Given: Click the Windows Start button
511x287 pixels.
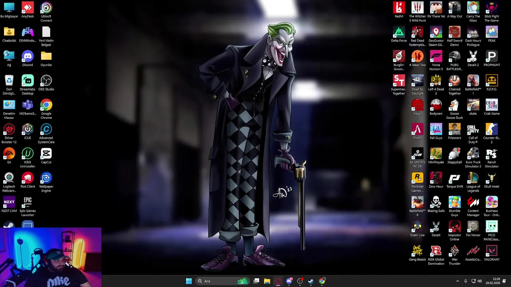Looking at the screenshot, I should pos(189,281).
